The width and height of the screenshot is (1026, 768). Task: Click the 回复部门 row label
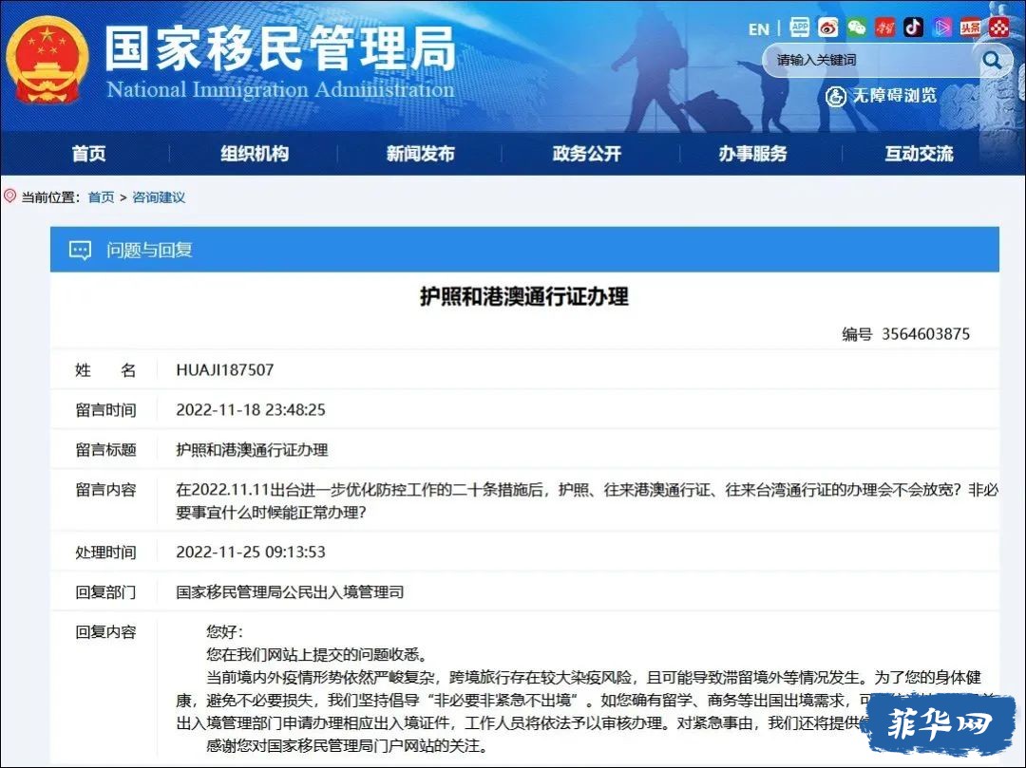point(105,592)
